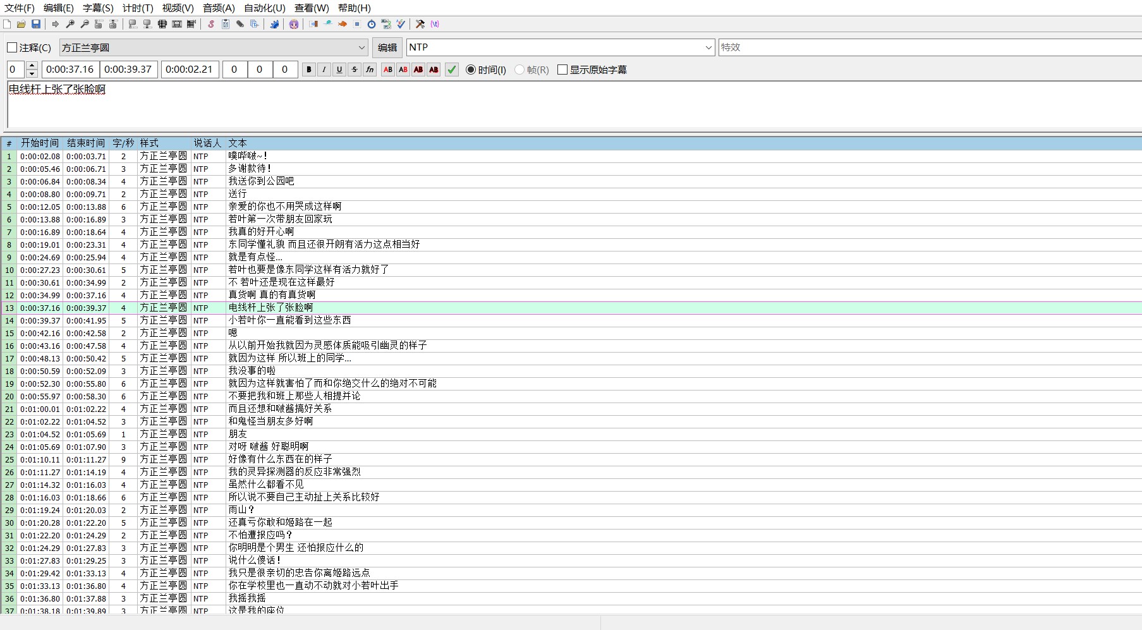Toggle italic formatting button
The height and width of the screenshot is (630, 1142).
pyautogui.click(x=324, y=70)
